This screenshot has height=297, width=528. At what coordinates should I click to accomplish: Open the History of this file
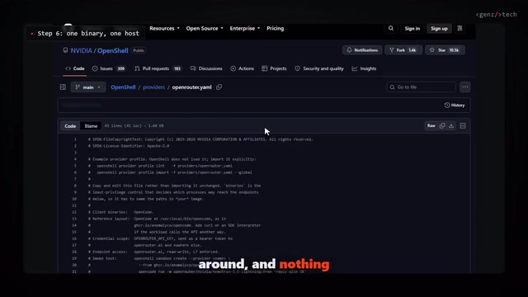coord(455,105)
